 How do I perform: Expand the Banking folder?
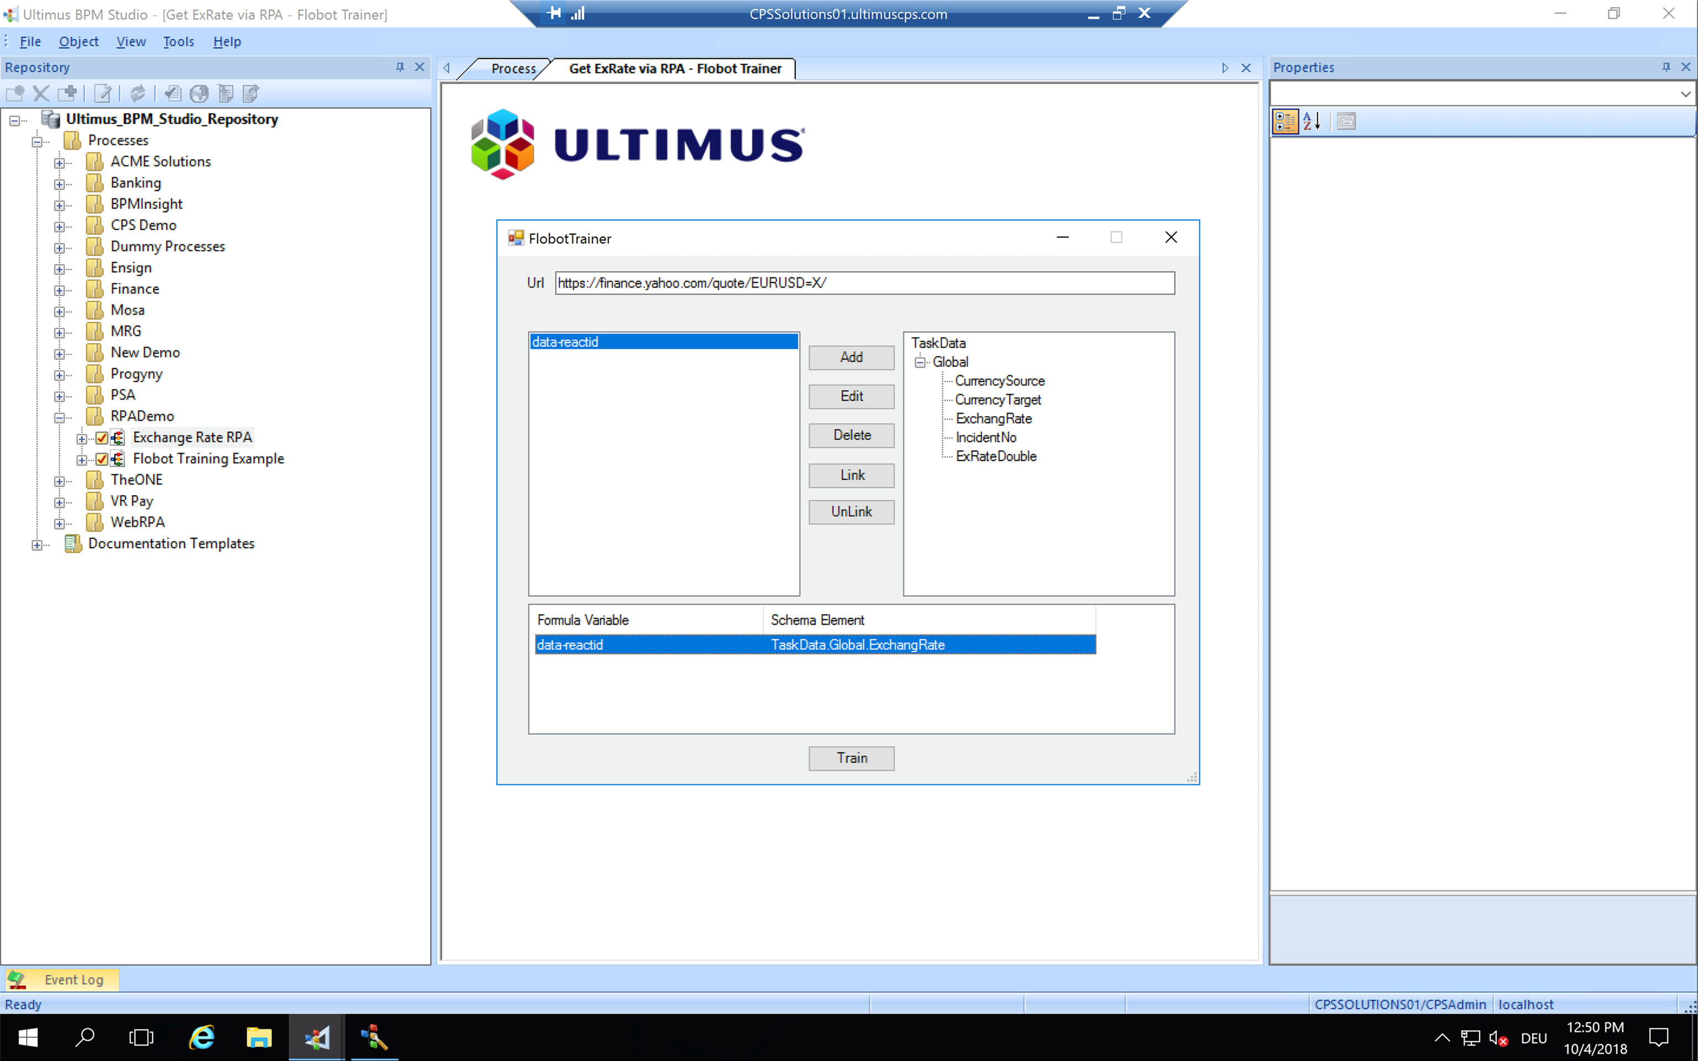60,184
